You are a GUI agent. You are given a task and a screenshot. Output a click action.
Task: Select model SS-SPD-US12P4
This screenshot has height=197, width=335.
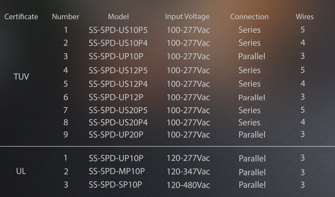[x=118, y=84]
